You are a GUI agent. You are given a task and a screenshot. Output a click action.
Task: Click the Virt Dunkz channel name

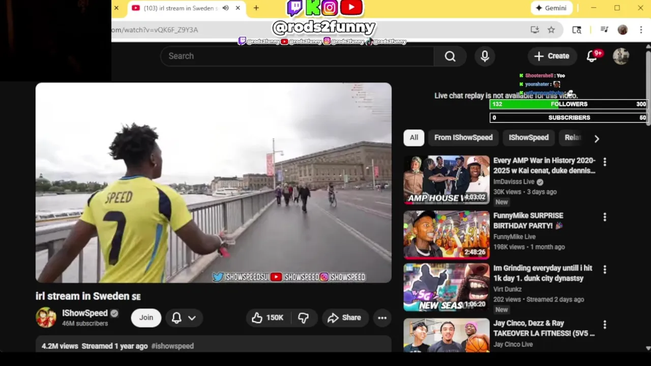pos(509,289)
